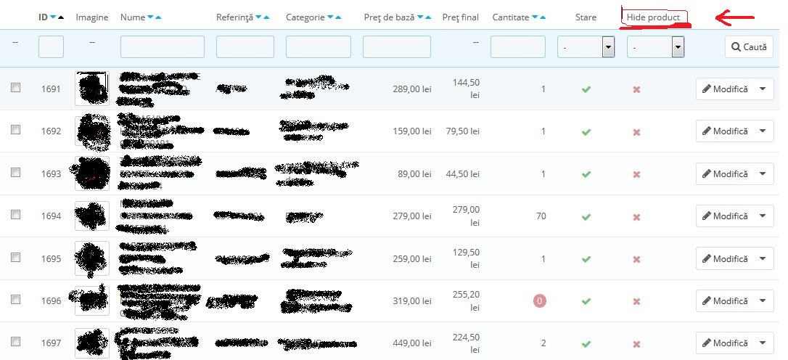Click Hide product red X for 1697
The height and width of the screenshot is (360, 788).
(636, 344)
